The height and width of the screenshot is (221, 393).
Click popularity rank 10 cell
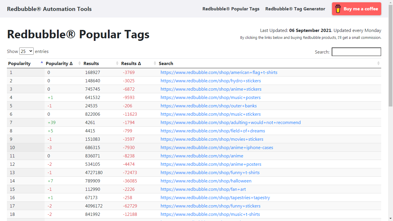(x=26, y=148)
